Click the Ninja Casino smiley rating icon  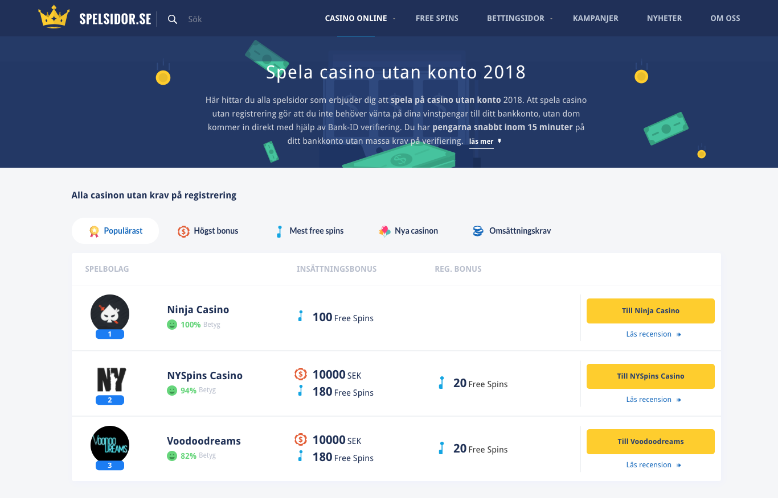pos(171,325)
